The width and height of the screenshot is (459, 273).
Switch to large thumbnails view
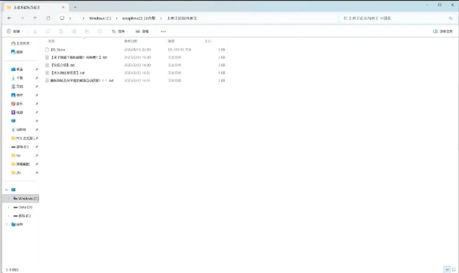point(454,270)
